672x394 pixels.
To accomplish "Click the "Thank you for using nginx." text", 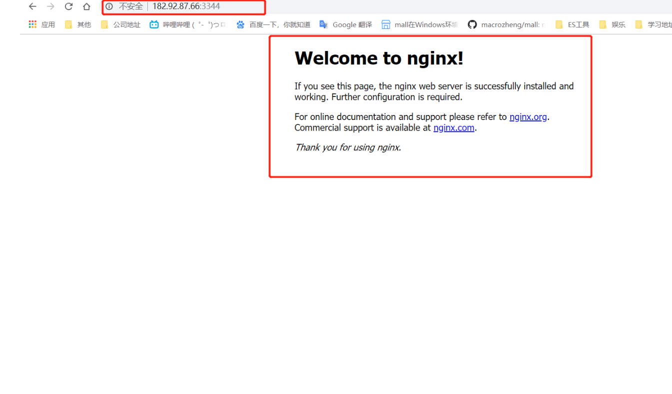I will pyautogui.click(x=348, y=147).
